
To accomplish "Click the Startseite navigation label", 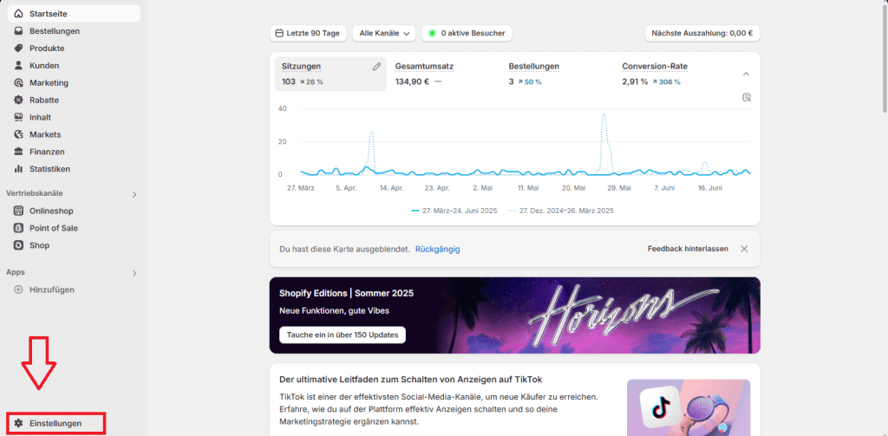I will pos(49,14).
